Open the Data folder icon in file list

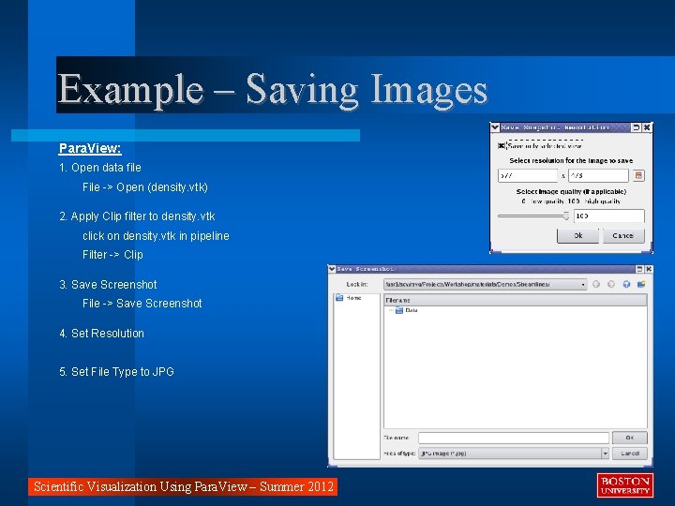click(399, 310)
